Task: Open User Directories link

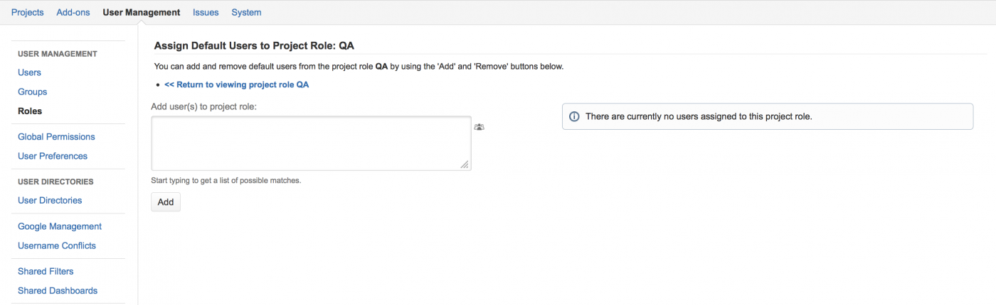Action: coord(50,200)
